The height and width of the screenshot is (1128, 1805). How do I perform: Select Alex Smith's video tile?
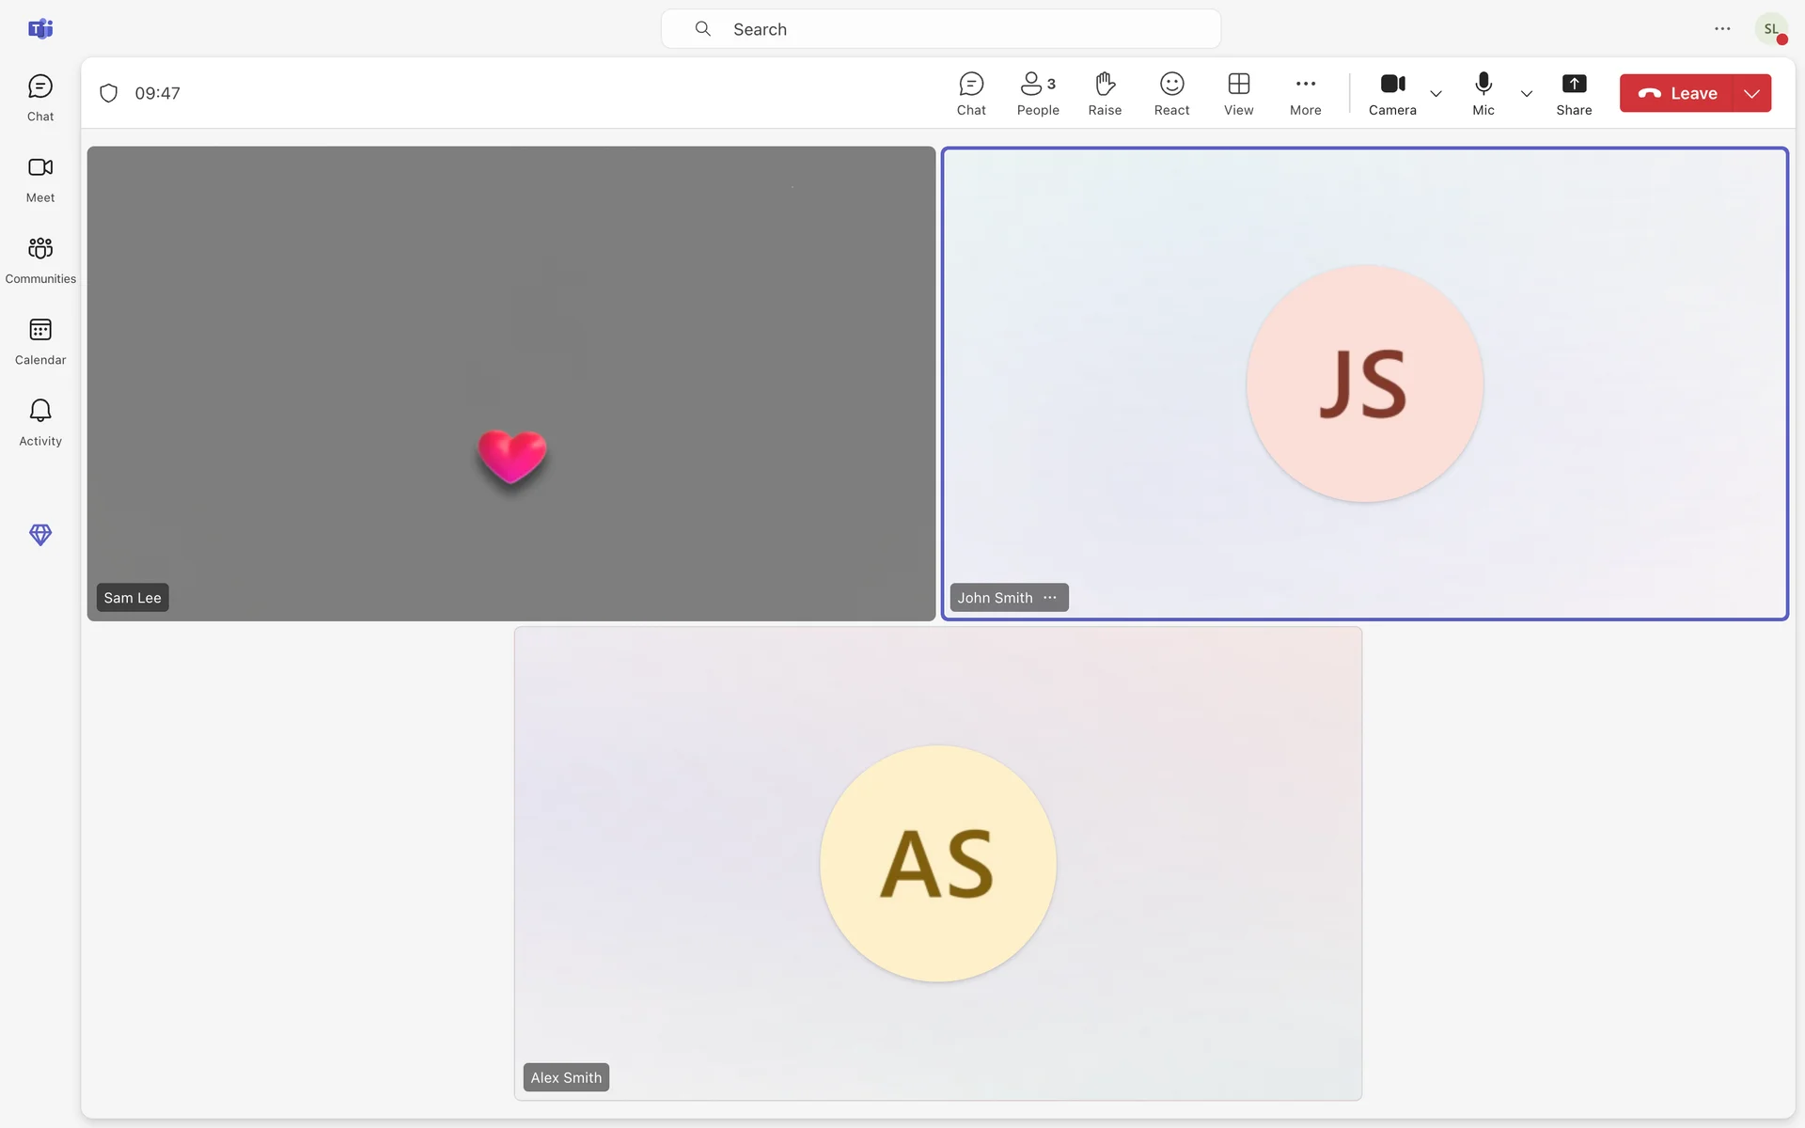(937, 863)
